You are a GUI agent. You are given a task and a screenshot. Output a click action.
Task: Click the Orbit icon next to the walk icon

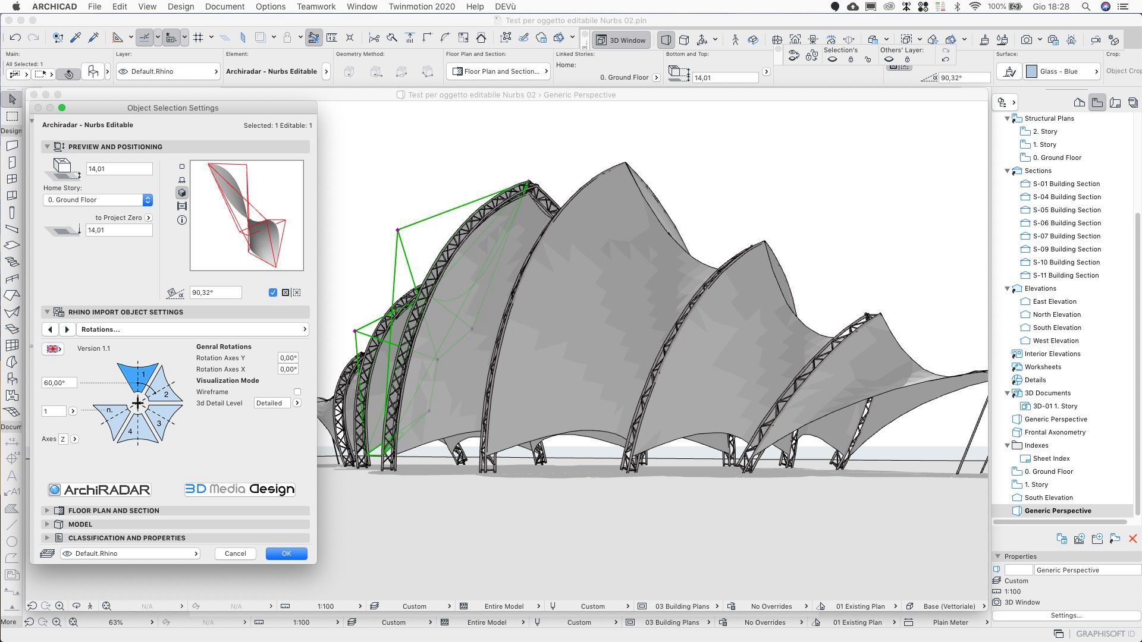click(x=754, y=39)
